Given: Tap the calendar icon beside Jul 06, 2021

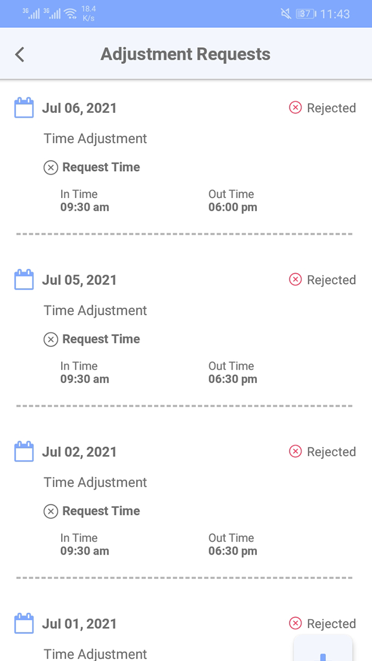Looking at the screenshot, I should (x=24, y=108).
